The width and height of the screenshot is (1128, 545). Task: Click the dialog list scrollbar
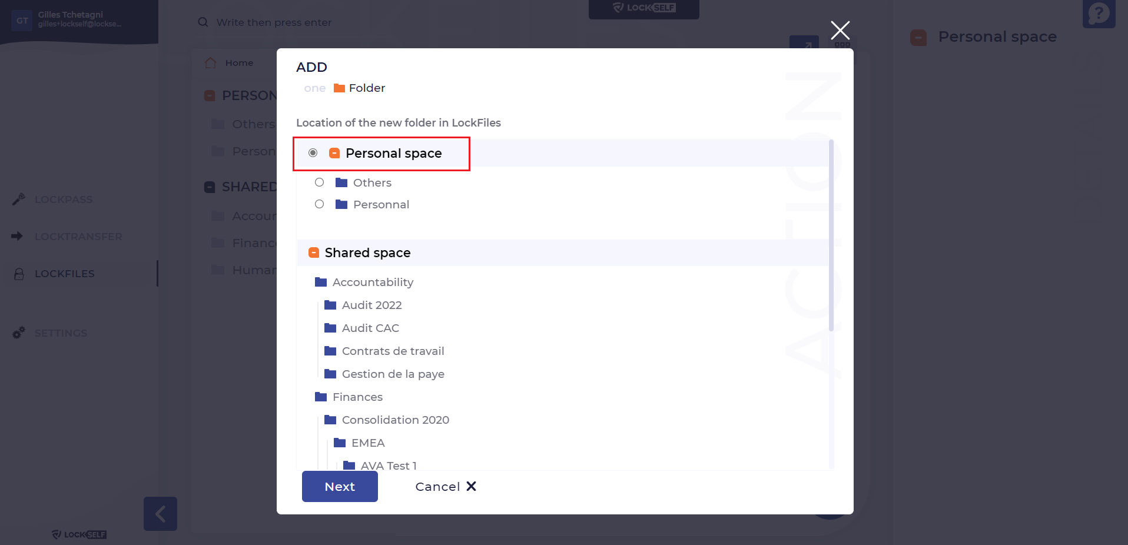click(x=831, y=235)
